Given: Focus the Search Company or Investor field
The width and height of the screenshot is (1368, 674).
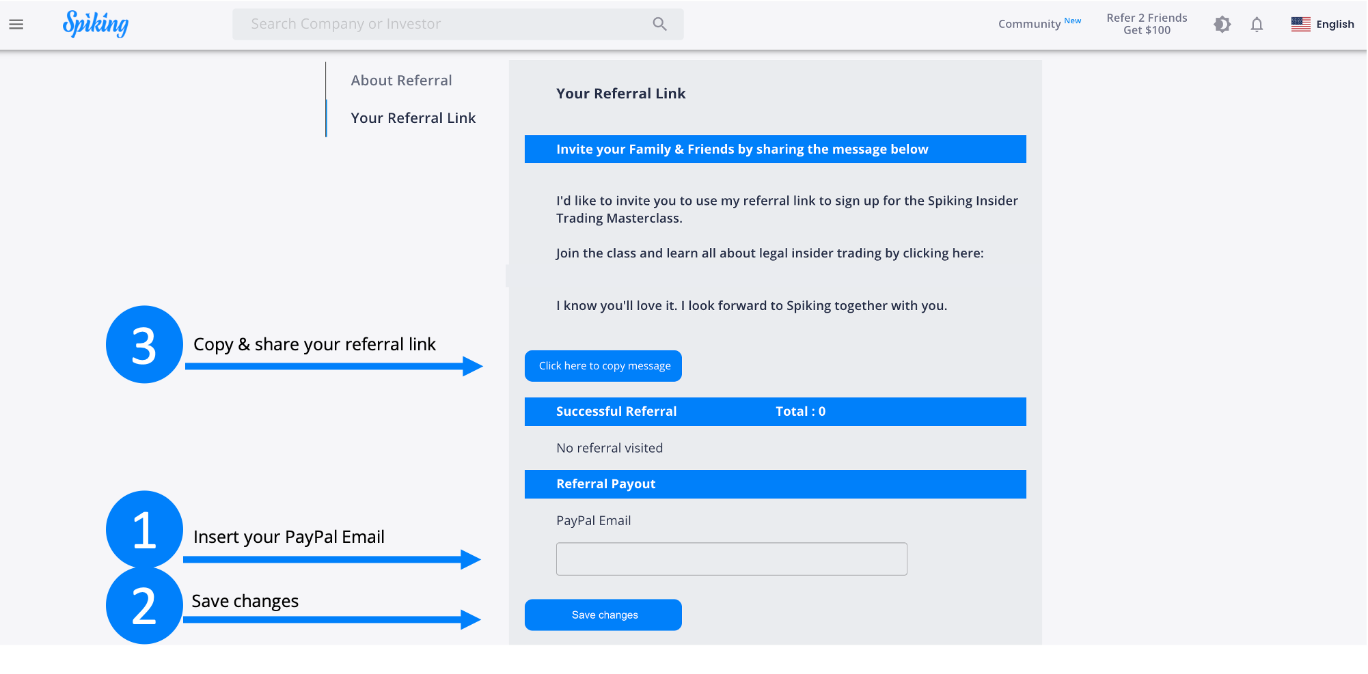Looking at the screenshot, I should tap(444, 24).
